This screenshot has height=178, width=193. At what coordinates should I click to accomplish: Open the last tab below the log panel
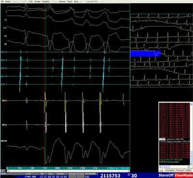point(188,170)
